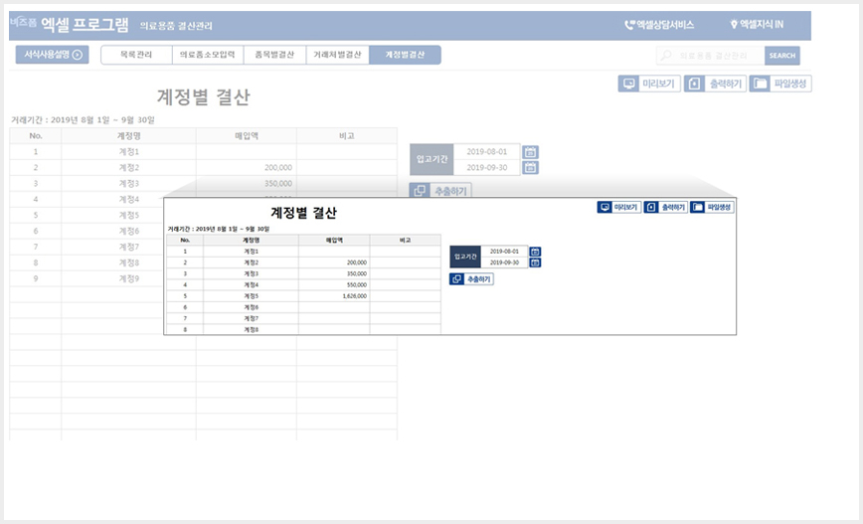
Task: Click the SEARCH button
Action: [782, 56]
